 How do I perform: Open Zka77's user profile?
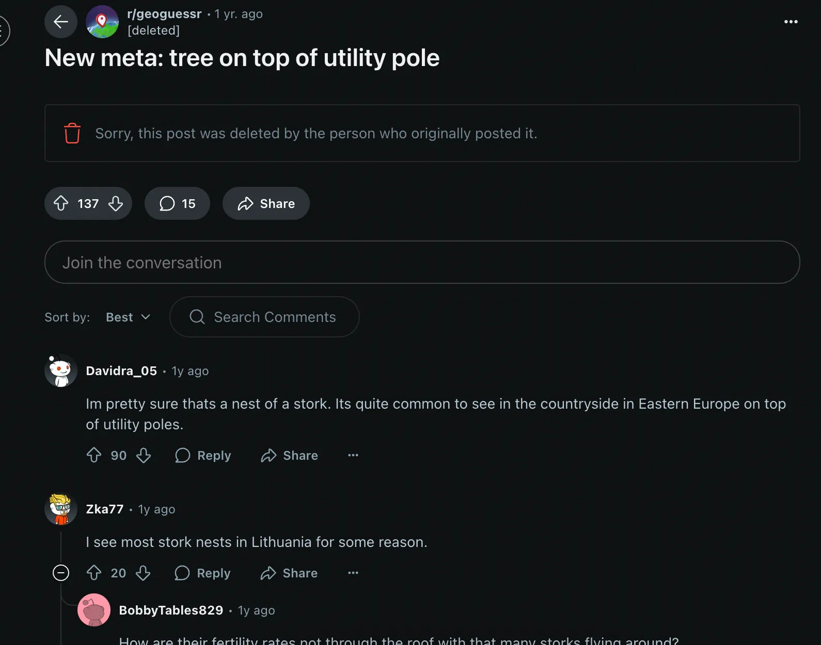(105, 509)
